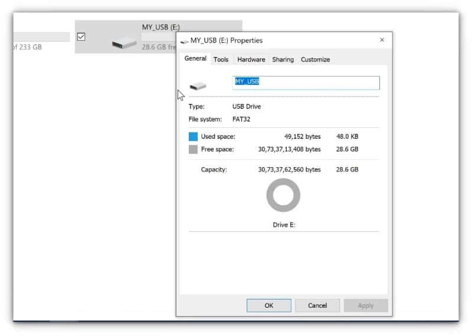Screen dimensions: 472x336
Task: Go to the Customize tab
Action: tap(315, 59)
